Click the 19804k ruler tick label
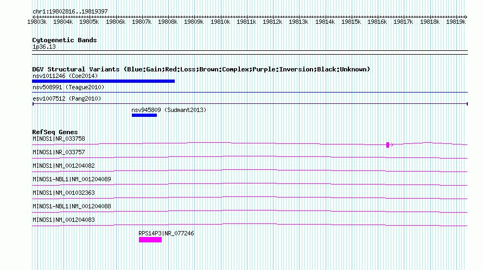This screenshot has width=483, height=270. (x=63, y=22)
